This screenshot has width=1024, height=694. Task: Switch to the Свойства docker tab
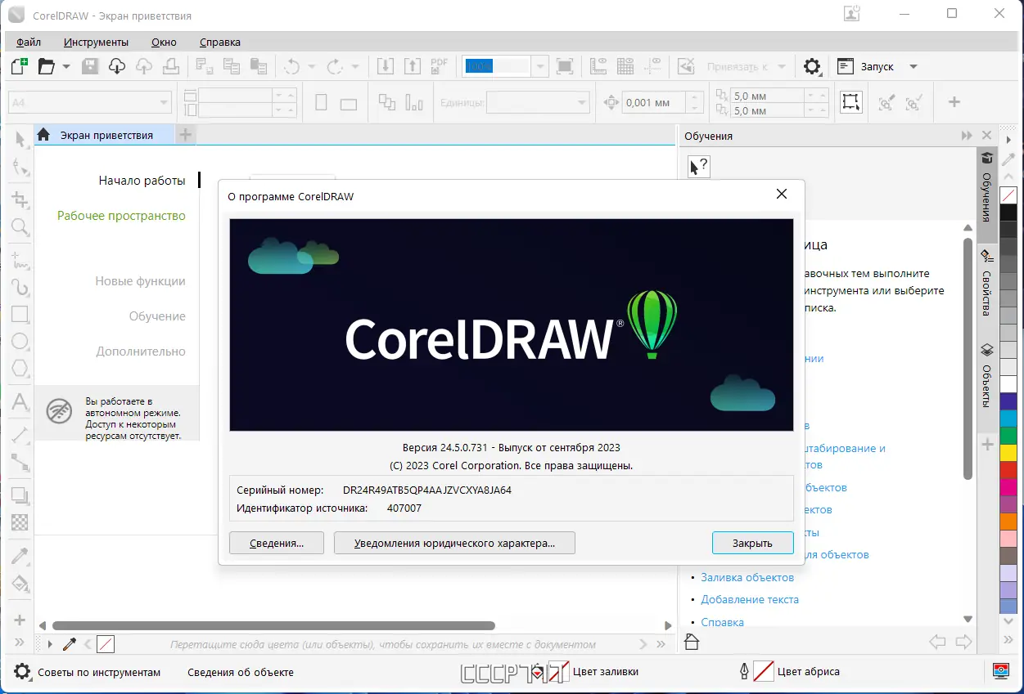click(x=986, y=290)
